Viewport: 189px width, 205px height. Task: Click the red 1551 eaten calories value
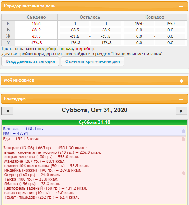pos(36,24)
